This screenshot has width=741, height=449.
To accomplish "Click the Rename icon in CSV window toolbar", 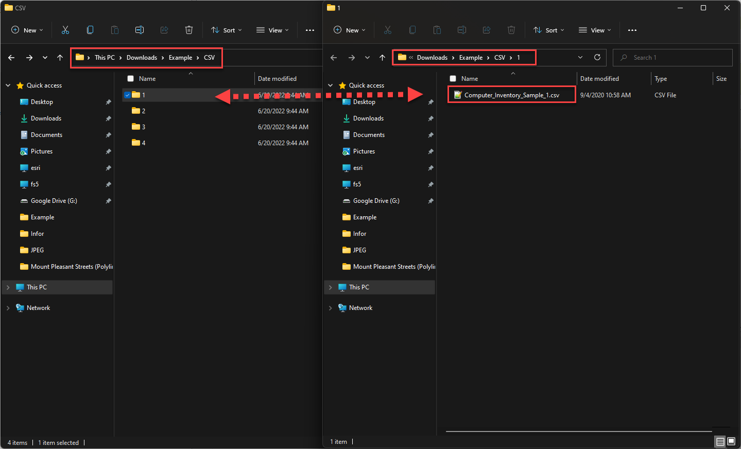I will pos(140,30).
